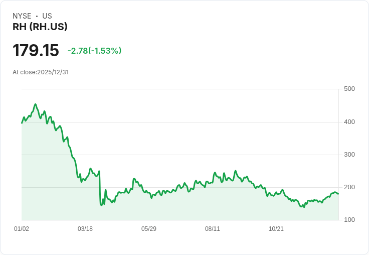Click the At close 2025/12/31 timestamp
This screenshot has height=255, width=369.
(41, 72)
